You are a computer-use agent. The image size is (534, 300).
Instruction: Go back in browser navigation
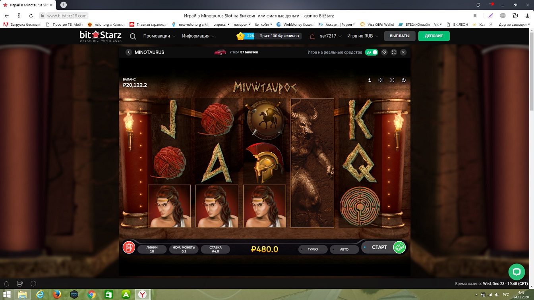(6, 15)
